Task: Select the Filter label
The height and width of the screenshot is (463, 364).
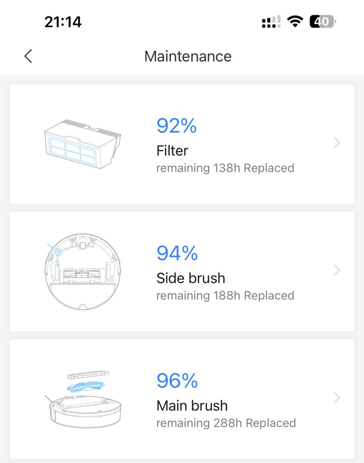Action: coord(172,150)
